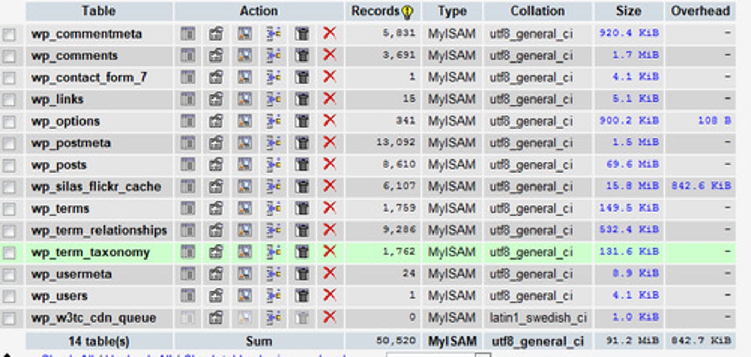Tick the wp_term_taxonomy checkbox
This screenshot has width=751, height=357.
pos(9,253)
